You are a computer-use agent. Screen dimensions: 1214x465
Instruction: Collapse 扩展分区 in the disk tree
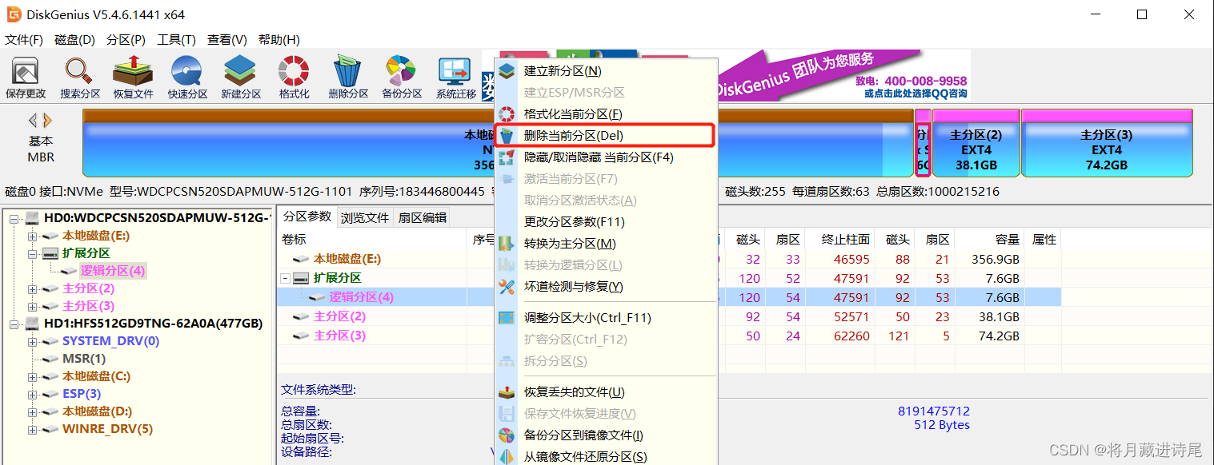pos(32,253)
